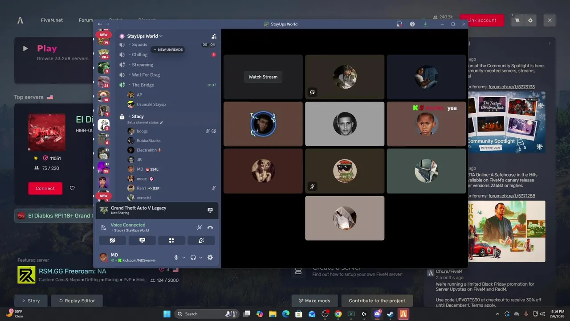Open the voice connection signal icon
The height and width of the screenshot is (321, 570).
pyautogui.click(x=104, y=227)
